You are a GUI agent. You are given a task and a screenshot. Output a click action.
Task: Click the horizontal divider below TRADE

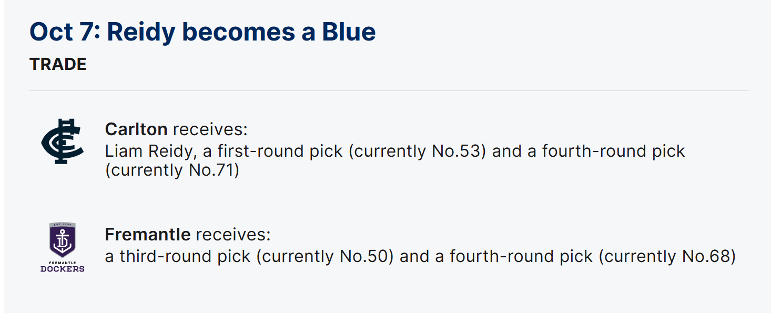(388, 90)
